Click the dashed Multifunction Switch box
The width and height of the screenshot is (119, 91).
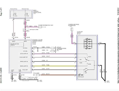(17, 45)
